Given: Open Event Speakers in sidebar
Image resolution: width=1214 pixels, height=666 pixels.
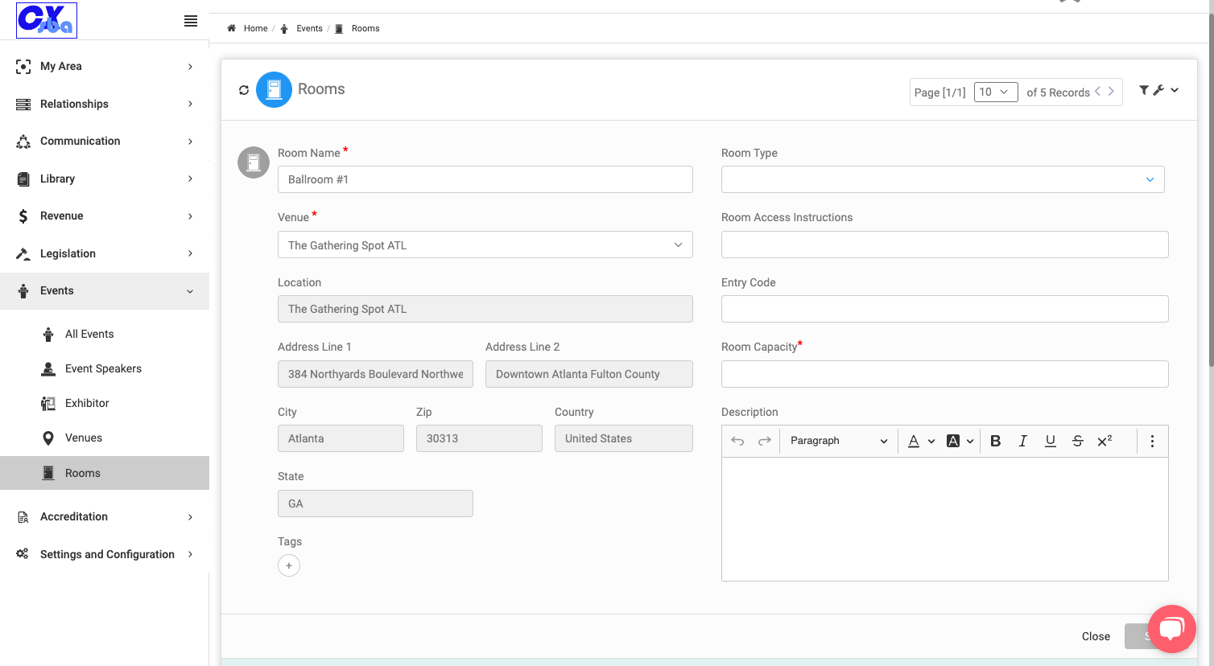Looking at the screenshot, I should pos(105,368).
